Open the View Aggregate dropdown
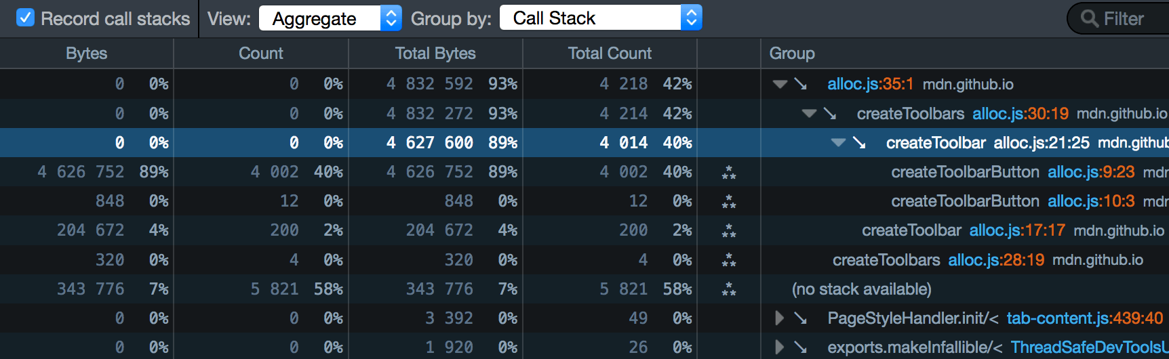This screenshot has width=1169, height=359. coord(330,18)
